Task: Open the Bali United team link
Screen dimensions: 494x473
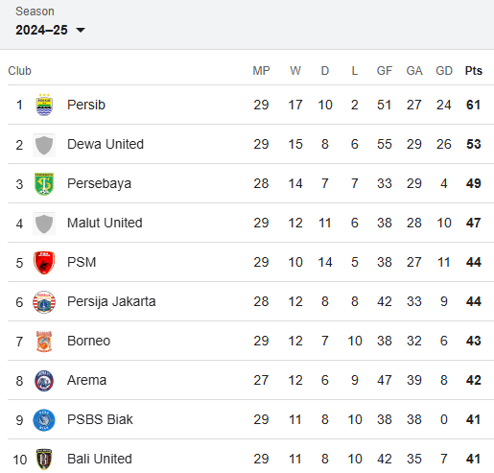Action: pos(100,459)
